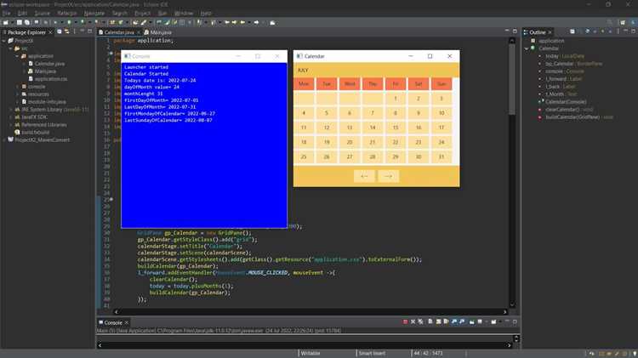Click the left arrow previous-month button in Calendar
Image resolution: width=638 pixels, height=358 pixels.
tap(364, 176)
